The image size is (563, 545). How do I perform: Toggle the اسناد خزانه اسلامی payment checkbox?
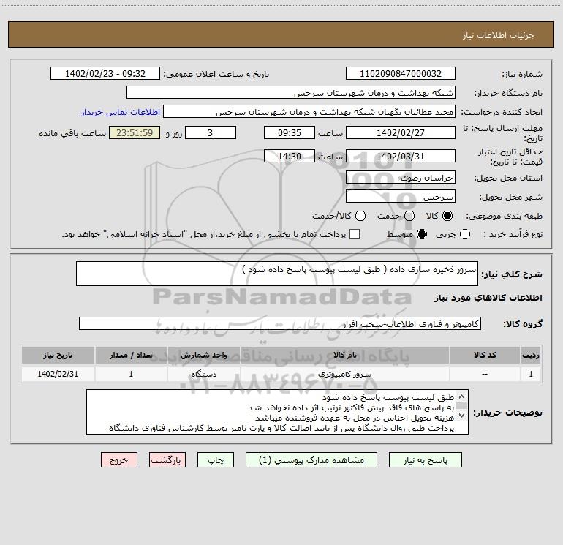pyautogui.click(x=355, y=234)
